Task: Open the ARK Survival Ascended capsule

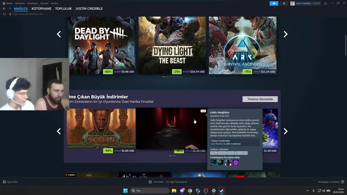Action: tap(243, 45)
